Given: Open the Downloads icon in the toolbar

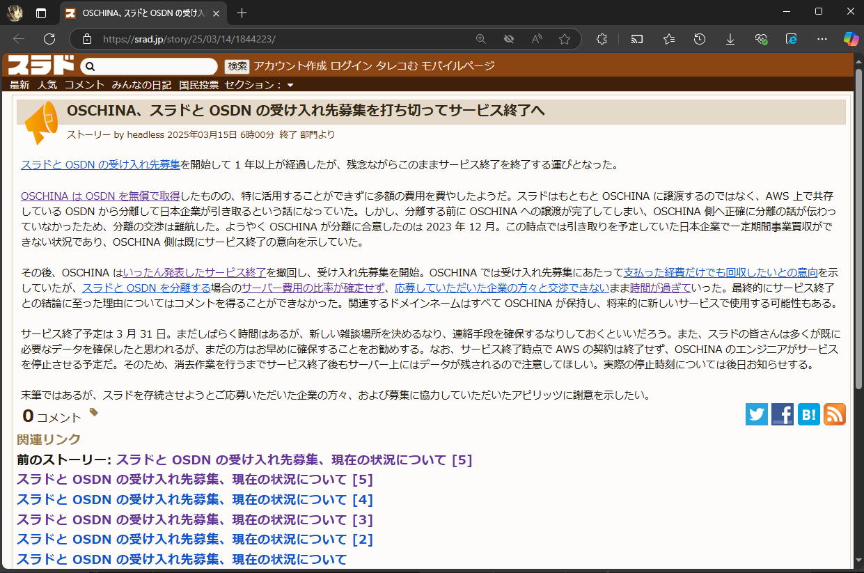Looking at the screenshot, I should coord(730,39).
